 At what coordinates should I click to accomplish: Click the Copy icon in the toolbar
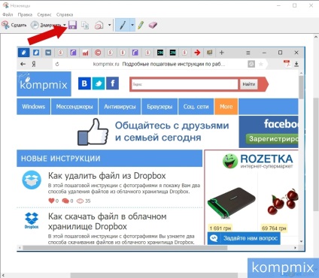click(x=85, y=25)
